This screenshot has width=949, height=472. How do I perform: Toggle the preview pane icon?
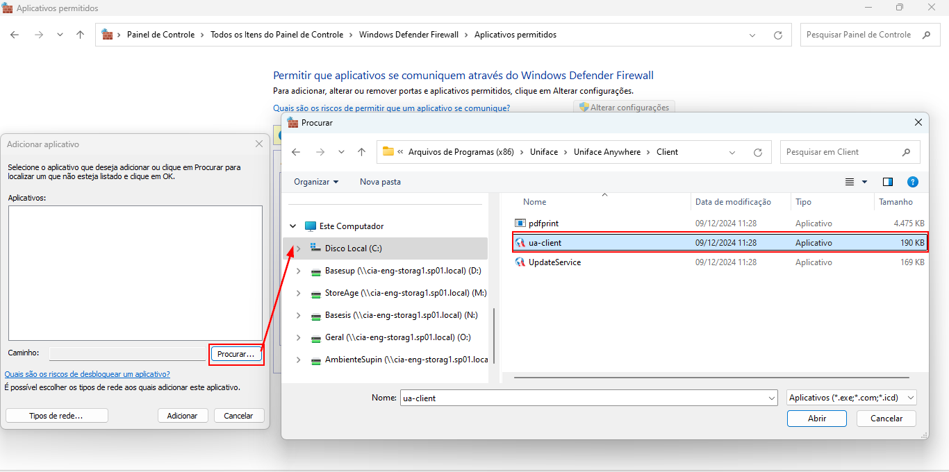[x=888, y=182]
